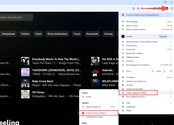Click the YouTube Music red logo icon

pyautogui.click(x=83, y=113)
